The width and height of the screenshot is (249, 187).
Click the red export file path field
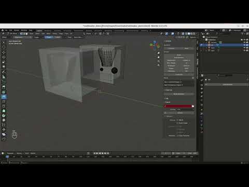pos(177,106)
